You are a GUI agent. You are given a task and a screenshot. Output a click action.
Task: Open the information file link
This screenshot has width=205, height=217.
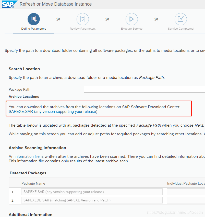(x=27, y=156)
